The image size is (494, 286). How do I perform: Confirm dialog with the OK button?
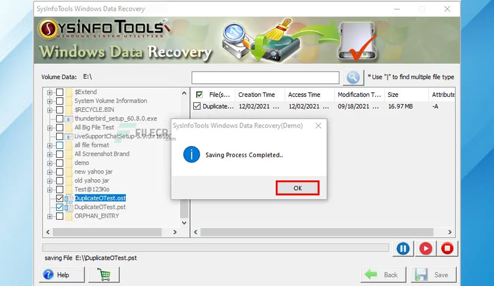297,188
